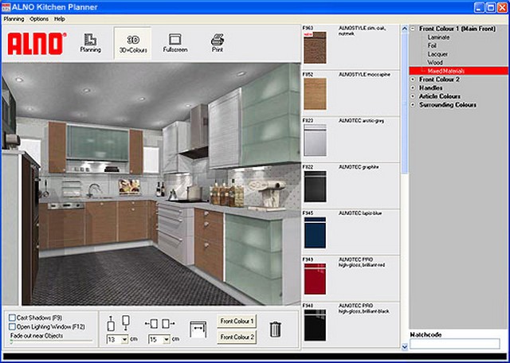Expand the Article Colours node
This screenshot has height=363, width=510.
tap(413, 96)
